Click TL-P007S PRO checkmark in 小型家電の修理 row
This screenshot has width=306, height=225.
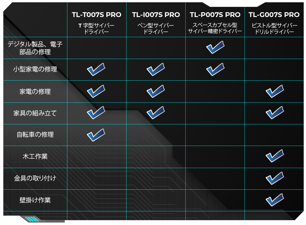(215, 69)
